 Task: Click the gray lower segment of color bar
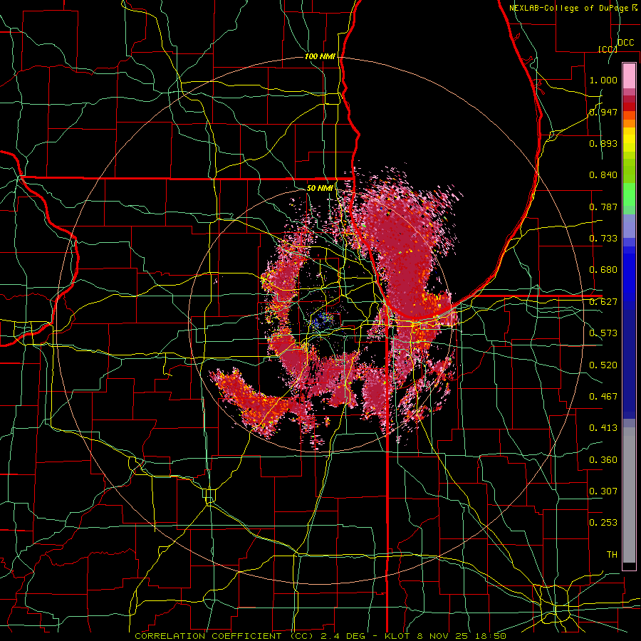pyautogui.click(x=629, y=495)
